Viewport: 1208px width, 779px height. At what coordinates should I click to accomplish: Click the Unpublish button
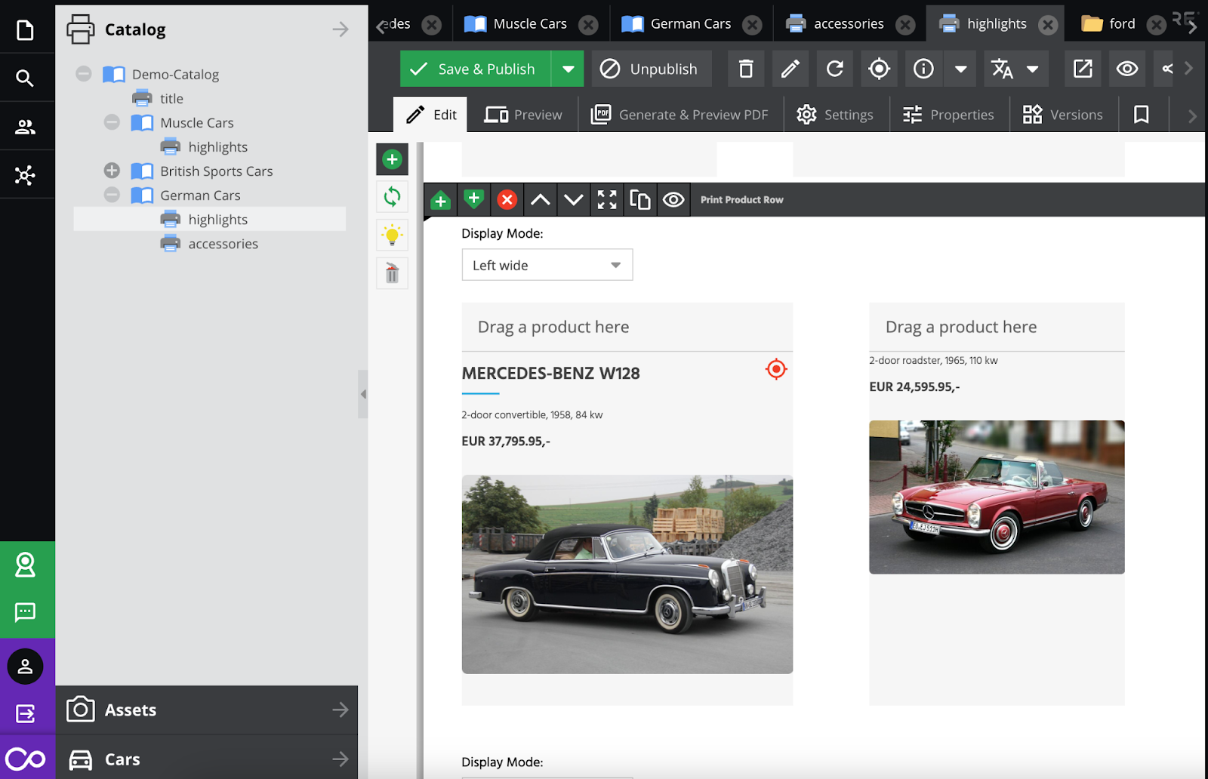[651, 69]
